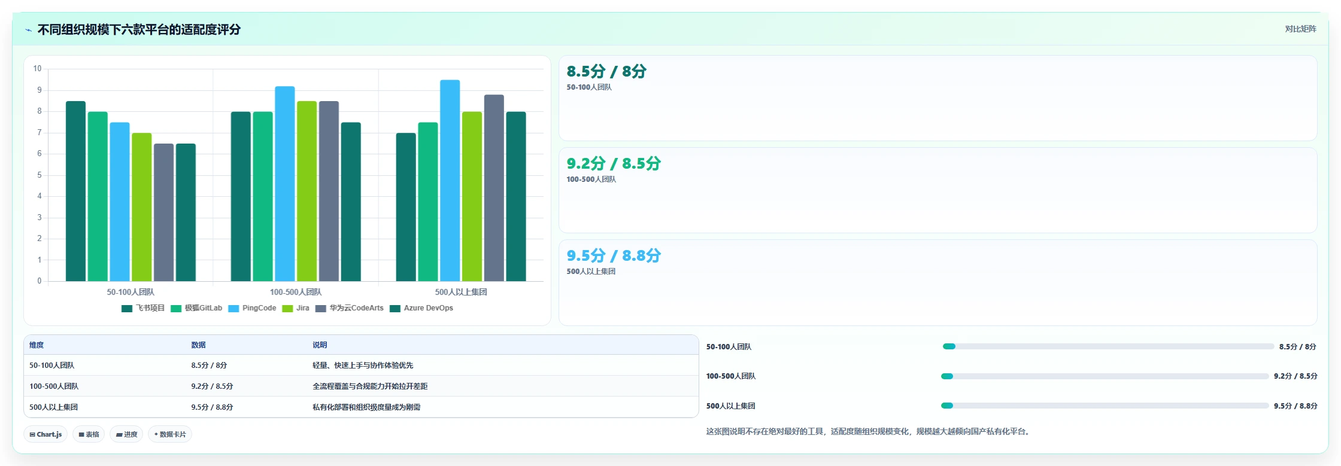Click the 50-100人团队 progress bar
The height and width of the screenshot is (466, 1341).
(1108, 346)
